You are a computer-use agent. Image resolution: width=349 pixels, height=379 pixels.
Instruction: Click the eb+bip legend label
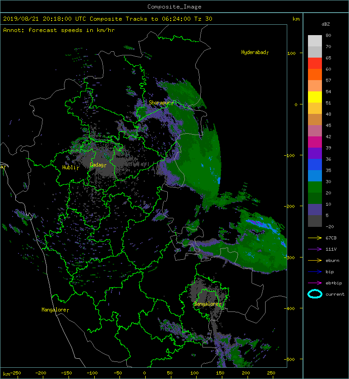(x=334, y=283)
